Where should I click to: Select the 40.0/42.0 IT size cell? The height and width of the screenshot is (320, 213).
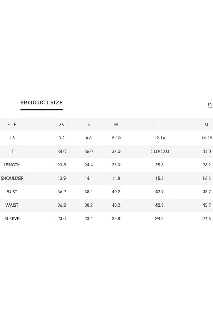pyautogui.click(x=159, y=152)
